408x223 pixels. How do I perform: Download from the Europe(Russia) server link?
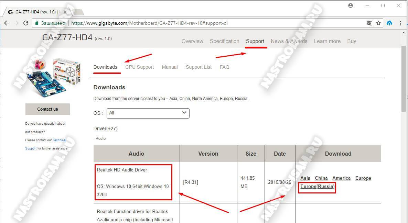click(317, 187)
